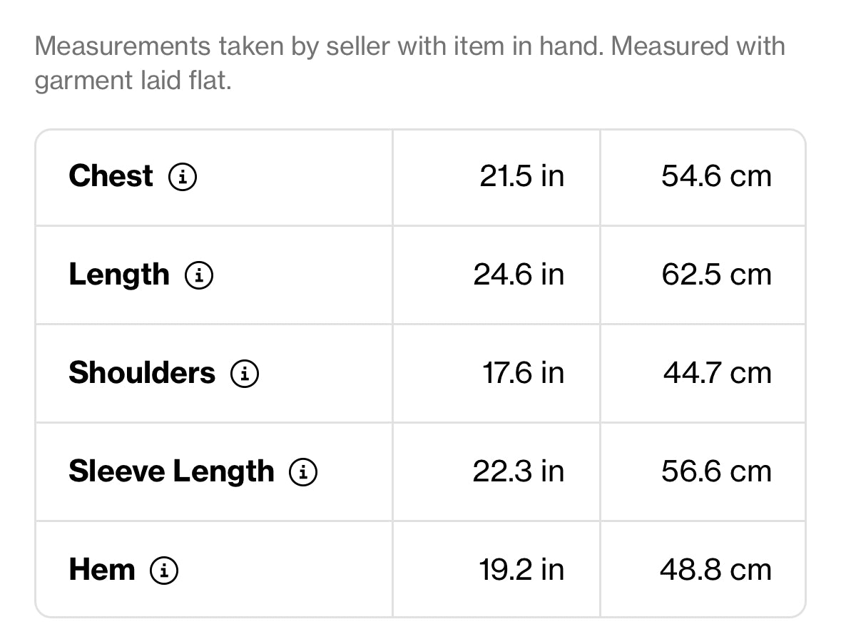
Task: Click the measurements description text
Action: tap(409, 63)
